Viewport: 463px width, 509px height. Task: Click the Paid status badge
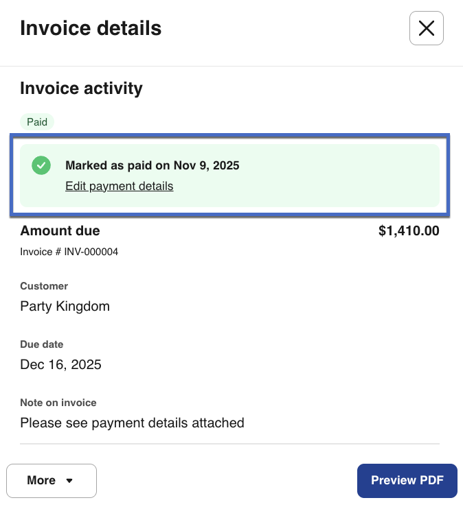[37, 122]
